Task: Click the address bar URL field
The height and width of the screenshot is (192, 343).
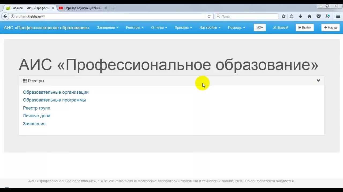Action: click(110, 16)
